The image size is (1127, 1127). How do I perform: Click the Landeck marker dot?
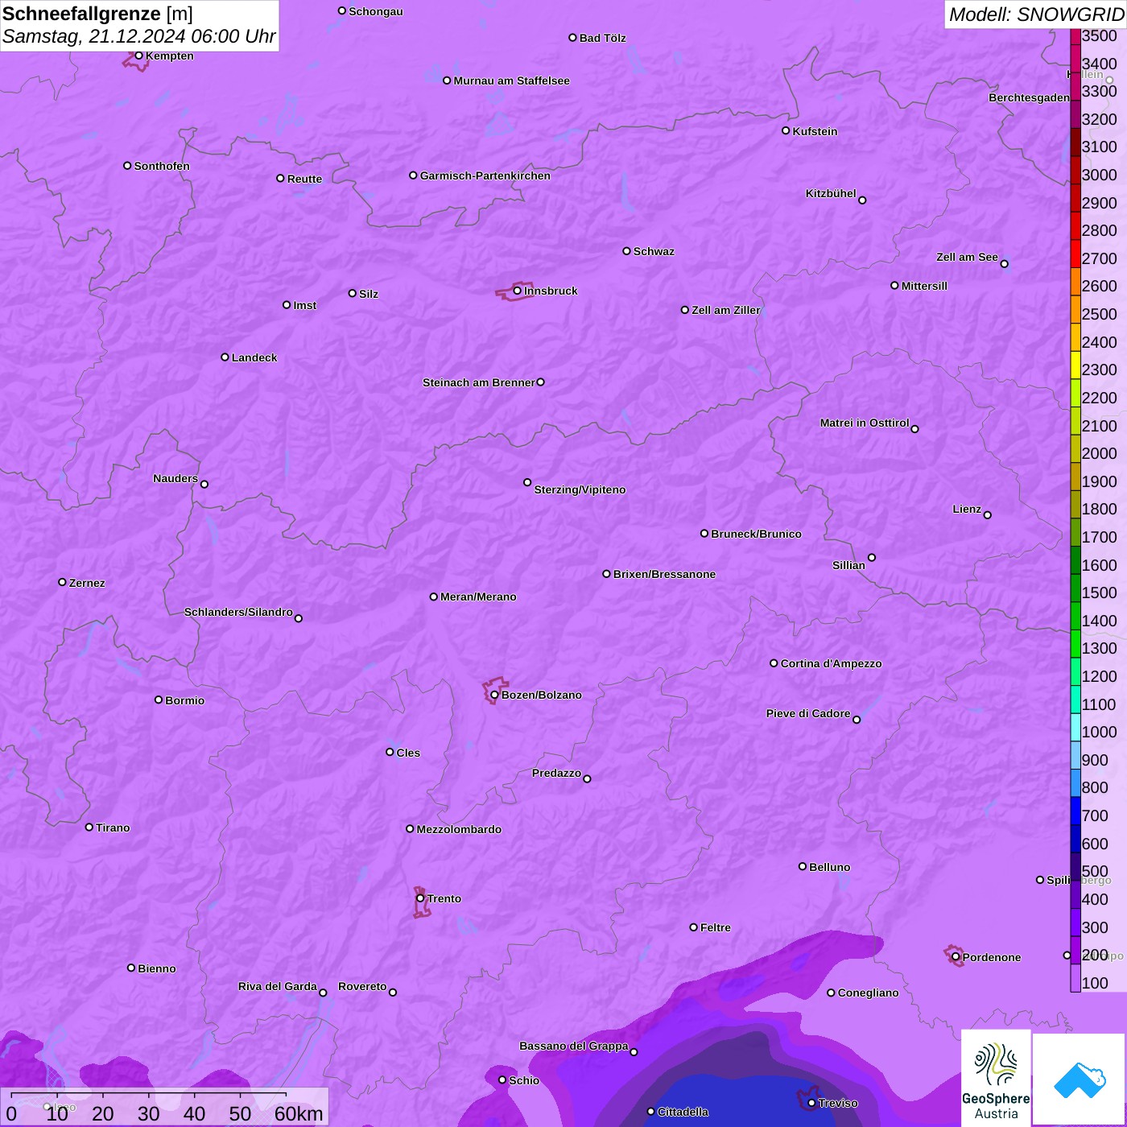coord(225,357)
